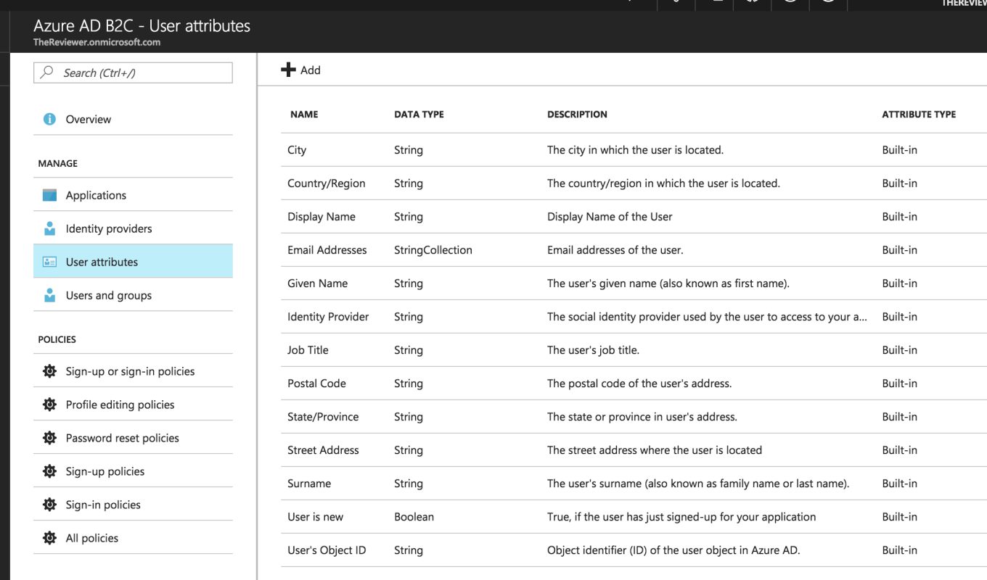This screenshot has height=580, width=987.
Task: Sort by the ATTRIBUTE TYPE column header
Action: pos(919,115)
